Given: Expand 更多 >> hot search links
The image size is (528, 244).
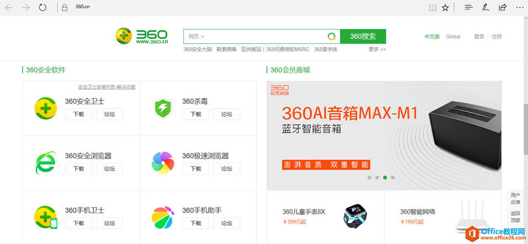Looking at the screenshot, I should click(x=377, y=50).
